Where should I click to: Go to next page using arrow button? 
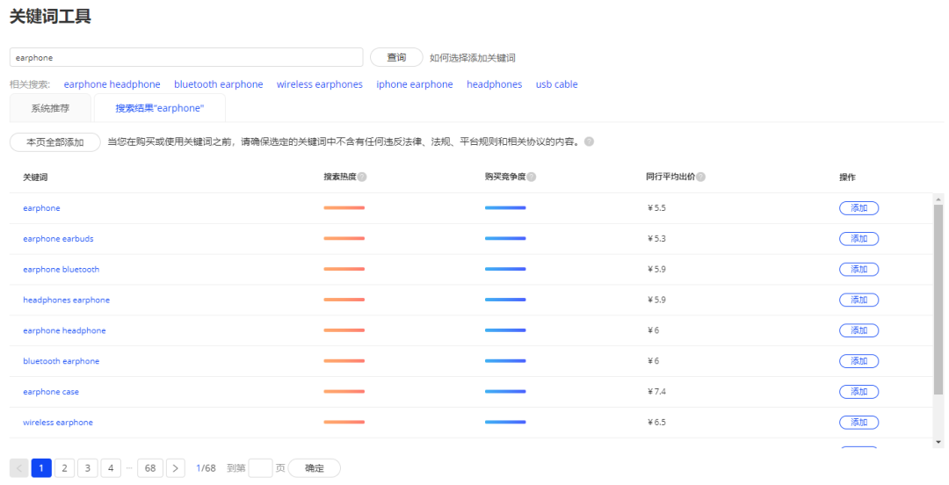[176, 468]
